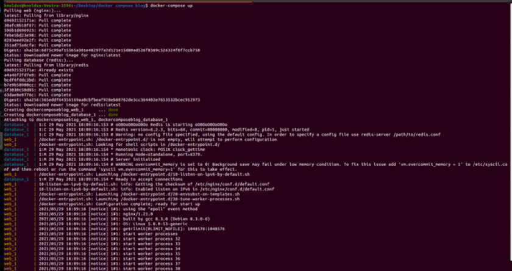
Task: Click the 'Getting the checksum of' log line
Action: [137, 184]
